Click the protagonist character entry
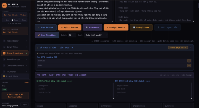Screen dimensions: 199x108 pos(43,86)
